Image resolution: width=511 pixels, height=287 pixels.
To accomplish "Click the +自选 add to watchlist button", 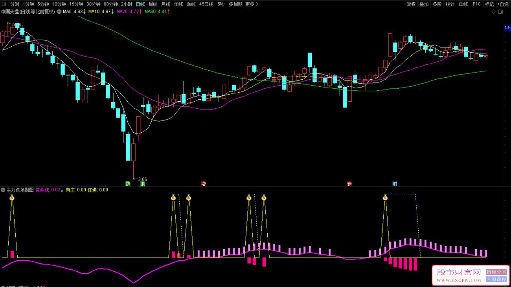I will coord(503,4).
